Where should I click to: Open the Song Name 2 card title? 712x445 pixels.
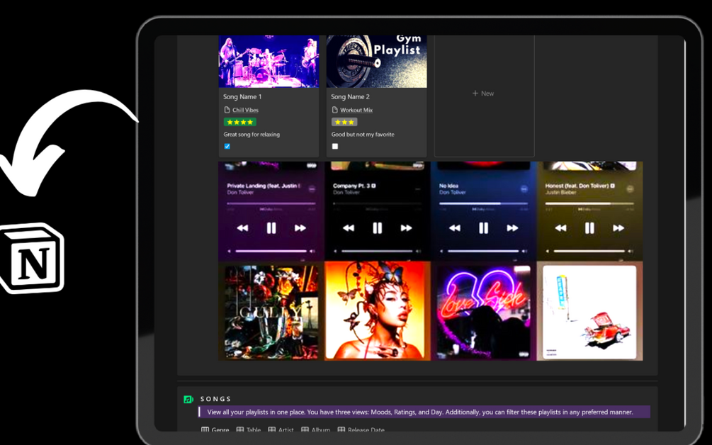coord(350,96)
